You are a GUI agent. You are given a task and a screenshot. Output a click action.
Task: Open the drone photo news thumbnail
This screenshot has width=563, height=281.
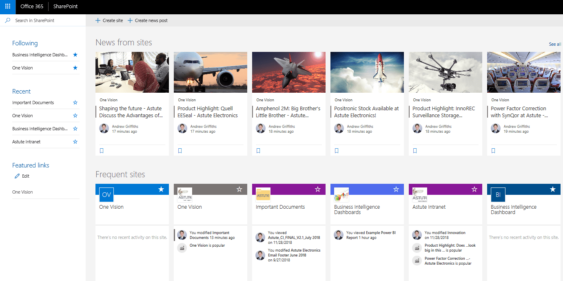click(446, 72)
